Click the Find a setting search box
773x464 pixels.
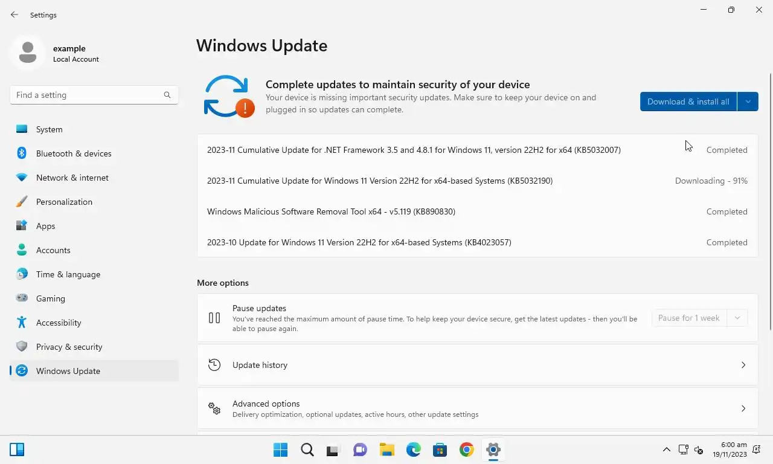pyautogui.click(x=94, y=95)
